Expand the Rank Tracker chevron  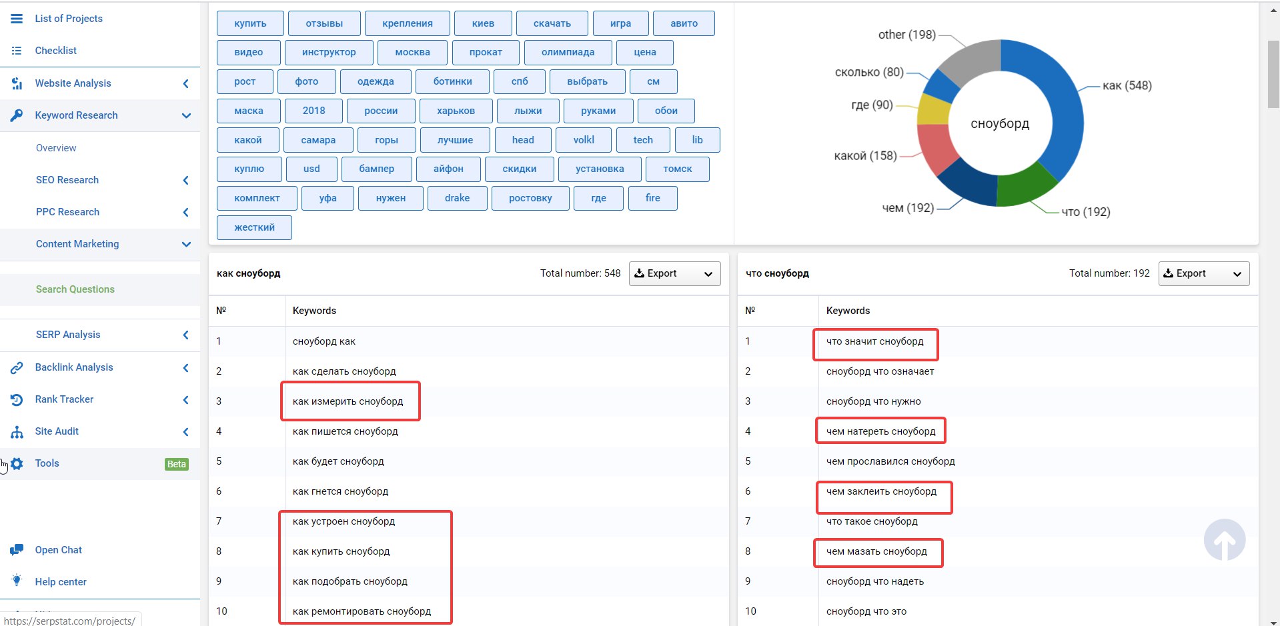185,399
